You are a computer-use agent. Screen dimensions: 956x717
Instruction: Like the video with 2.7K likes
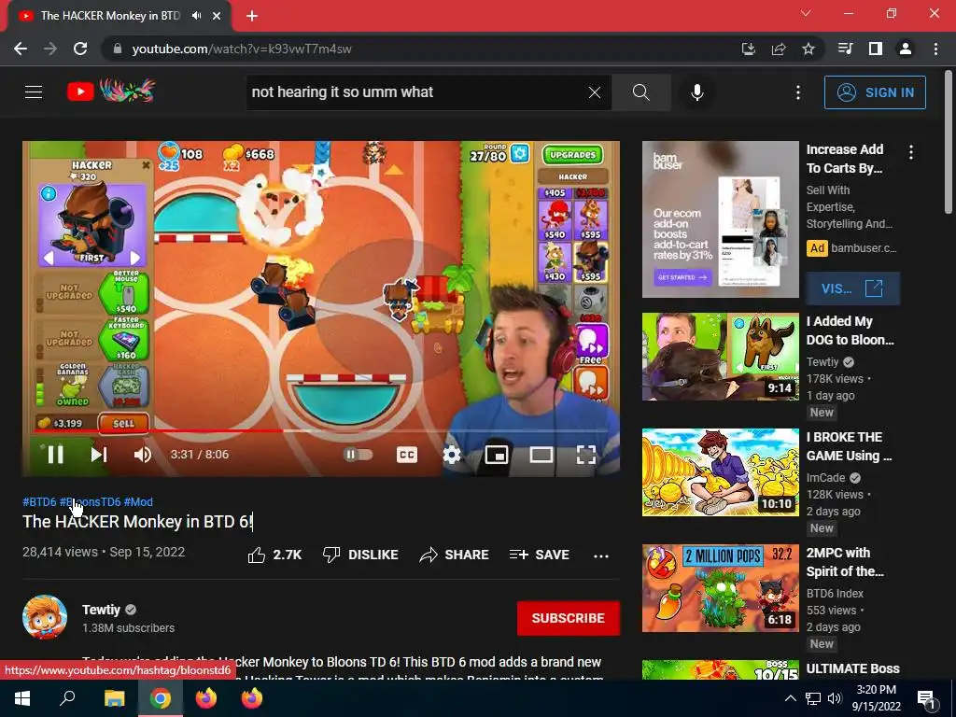pyautogui.click(x=274, y=555)
